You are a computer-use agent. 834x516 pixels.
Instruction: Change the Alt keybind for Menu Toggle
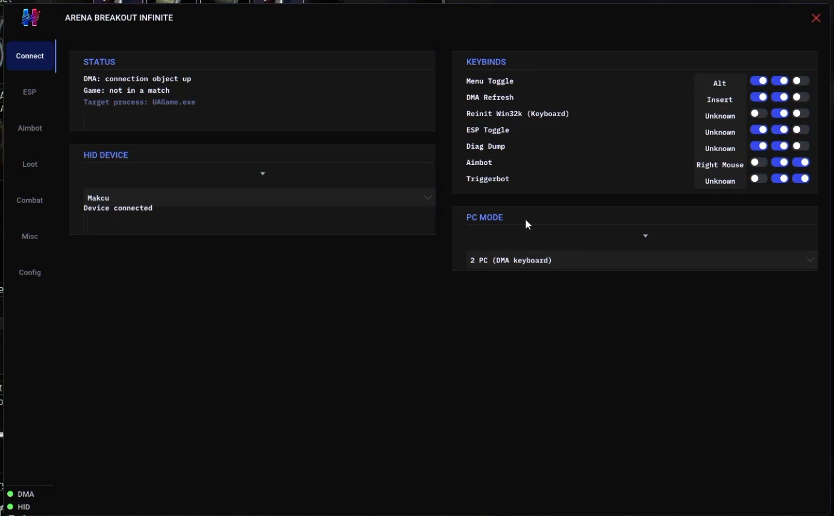pyautogui.click(x=720, y=83)
